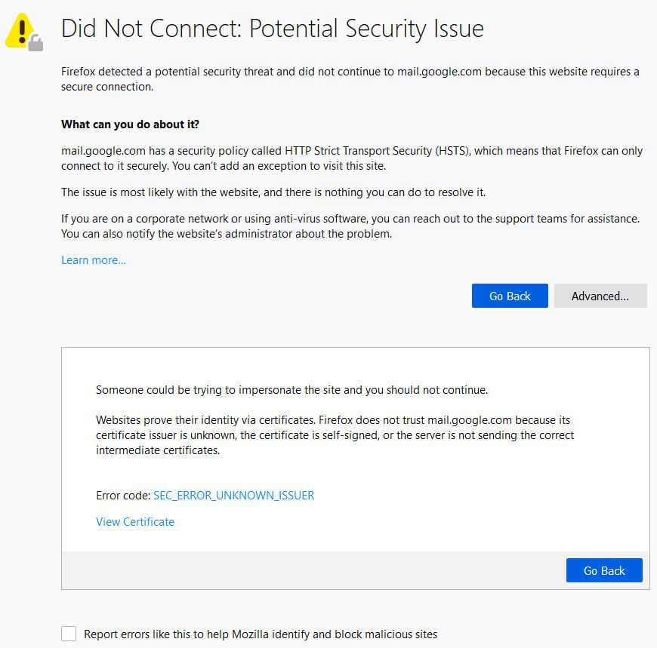The height and width of the screenshot is (648, 657).
Task: Click 'The issue is most likely with the website' sentence
Action: coord(273,192)
